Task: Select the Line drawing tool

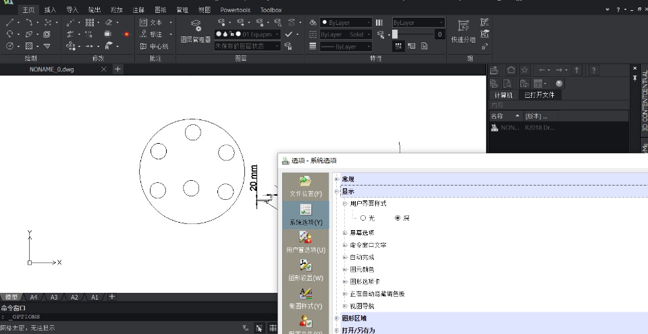Action: click(10, 22)
